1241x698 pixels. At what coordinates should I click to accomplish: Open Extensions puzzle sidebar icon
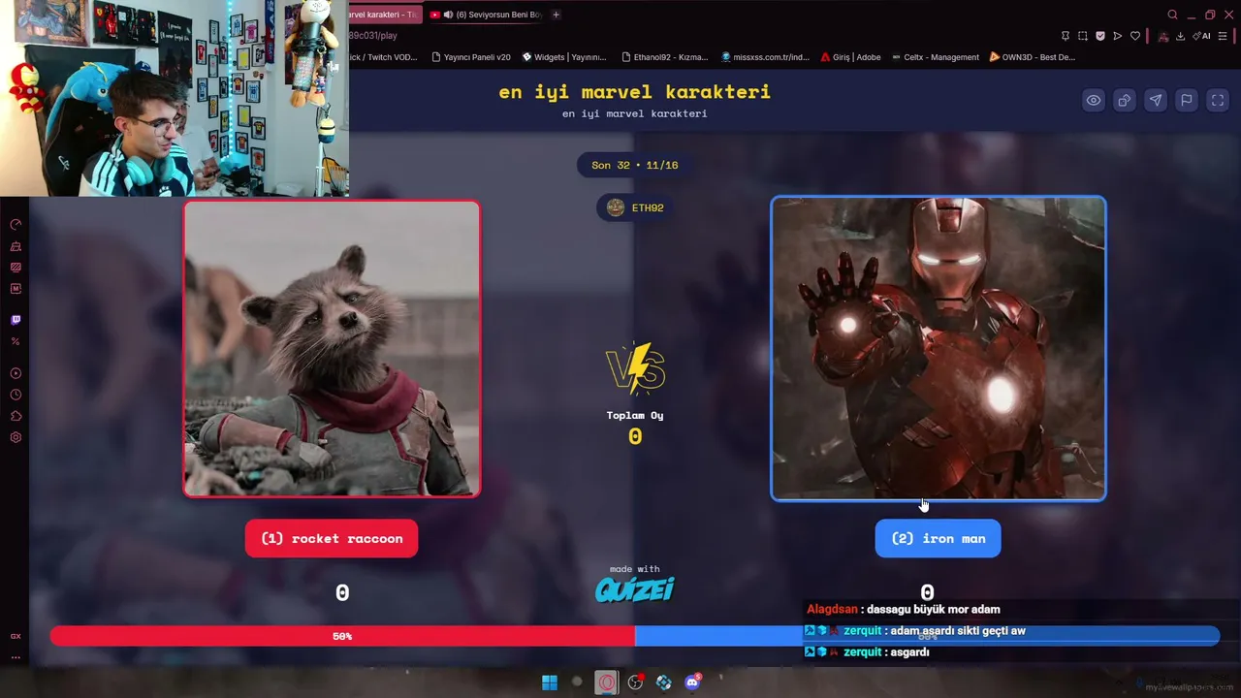(16, 416)
